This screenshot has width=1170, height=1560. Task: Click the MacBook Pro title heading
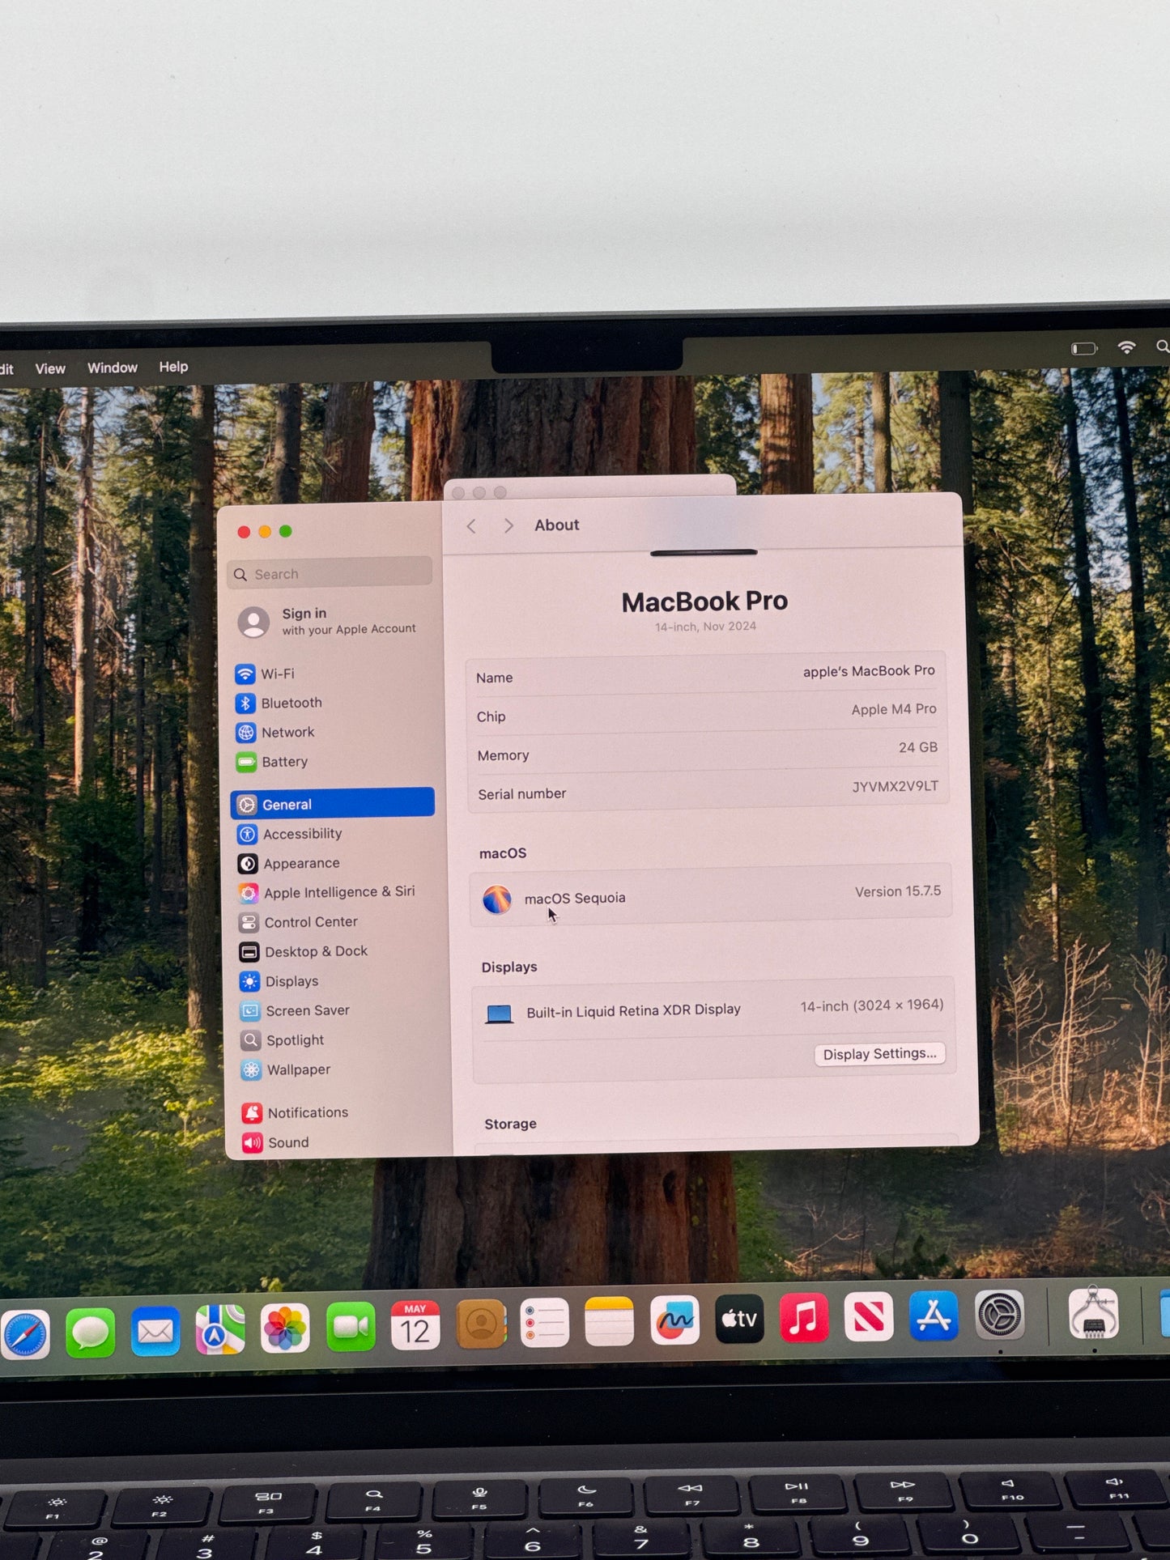coord(704,601)
